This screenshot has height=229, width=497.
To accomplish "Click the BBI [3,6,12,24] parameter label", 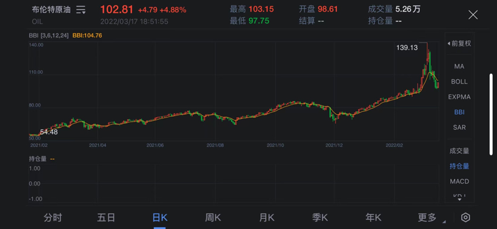I will [x=48, y=36].
